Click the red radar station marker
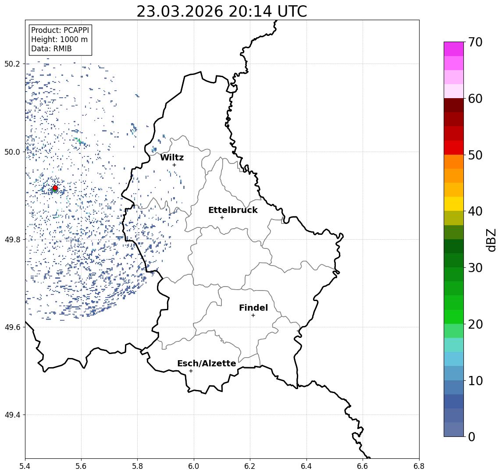 coord(55,188)
